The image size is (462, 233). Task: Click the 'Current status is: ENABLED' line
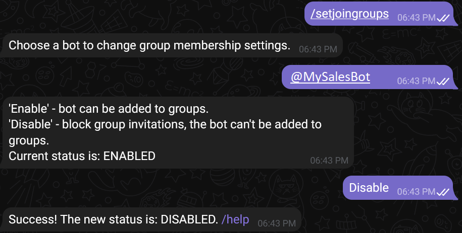click(x=82, y=156)
